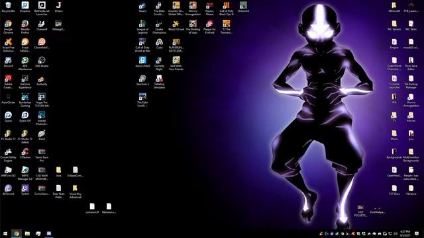
Task: Launch Steam from the desktop shortcut
Action: pos(142,7)
